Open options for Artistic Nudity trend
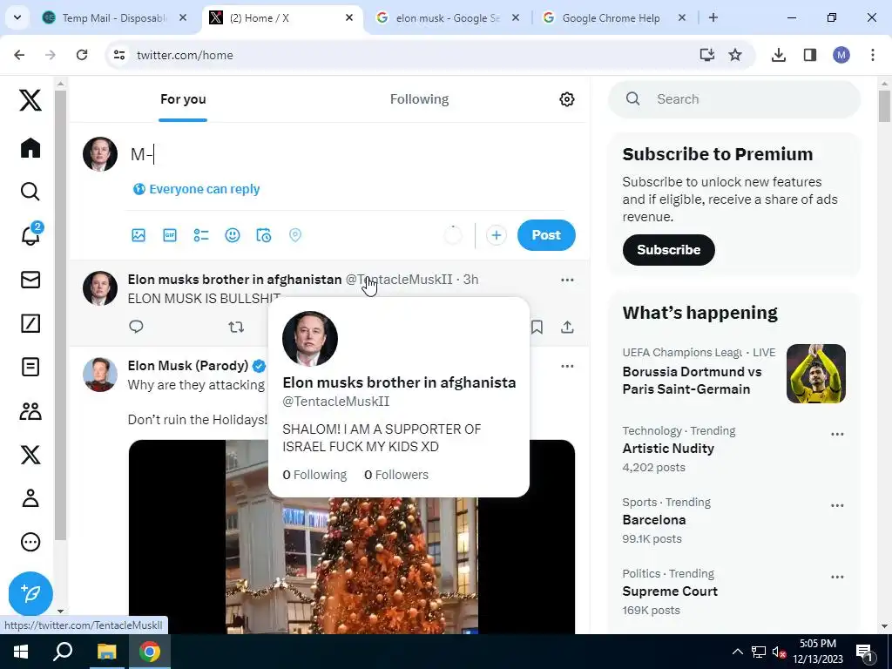The width and height of the screenshot is (892, 669). click(x=837, y=434)
